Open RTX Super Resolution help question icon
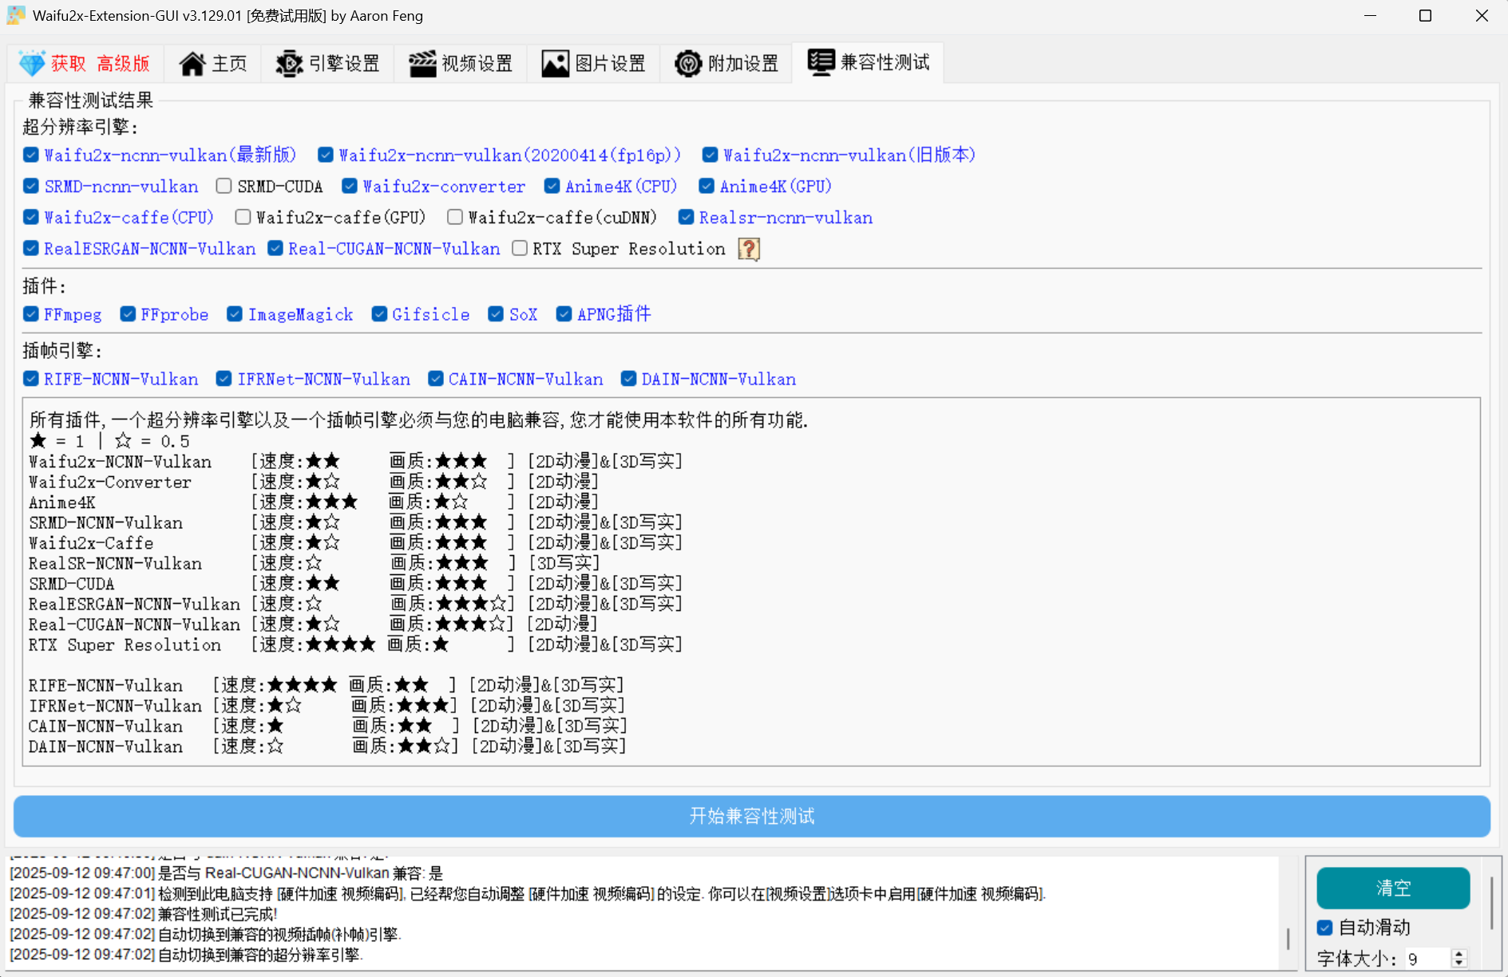 tap(749, 249)
